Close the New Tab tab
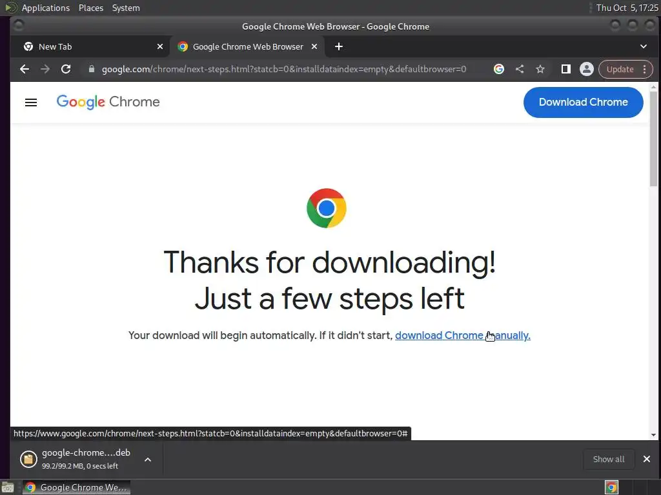The width and height of the screenshot is (661, 495). pyautogui.click(x=160, y=46)
